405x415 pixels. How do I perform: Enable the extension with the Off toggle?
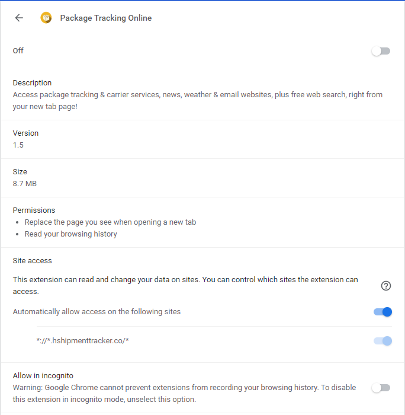click(x=381, y=51)
